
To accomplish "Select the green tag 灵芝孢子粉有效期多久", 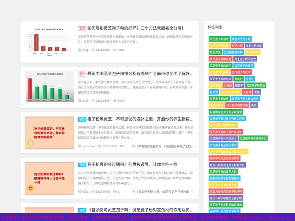I will click(x=253, y=138).
